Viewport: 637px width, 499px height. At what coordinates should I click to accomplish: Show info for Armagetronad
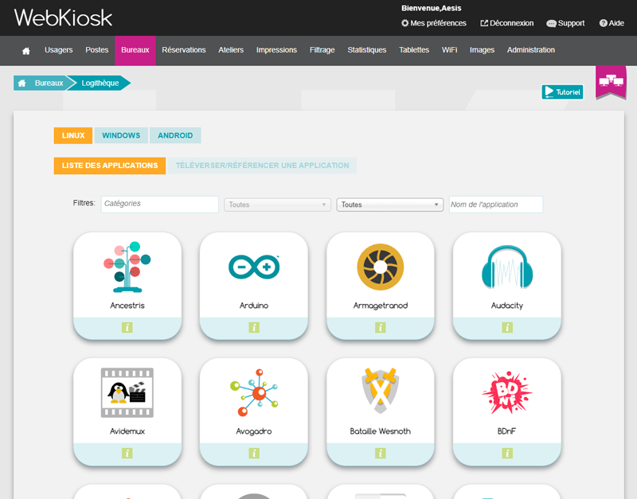coord(381,327)
